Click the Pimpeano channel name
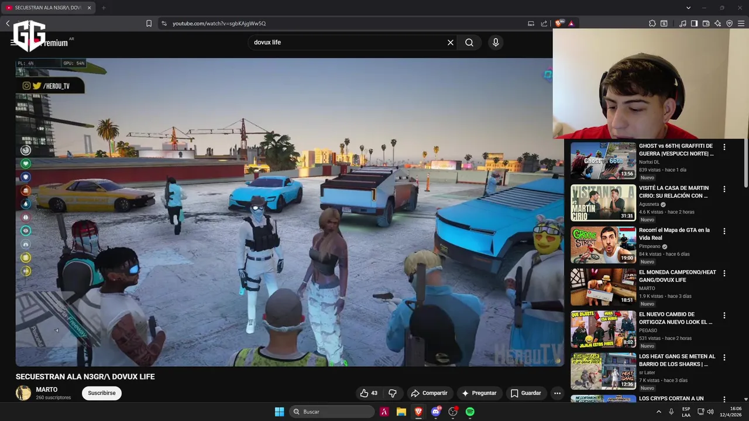Screen dimensions: 749x421 (650, 247)
